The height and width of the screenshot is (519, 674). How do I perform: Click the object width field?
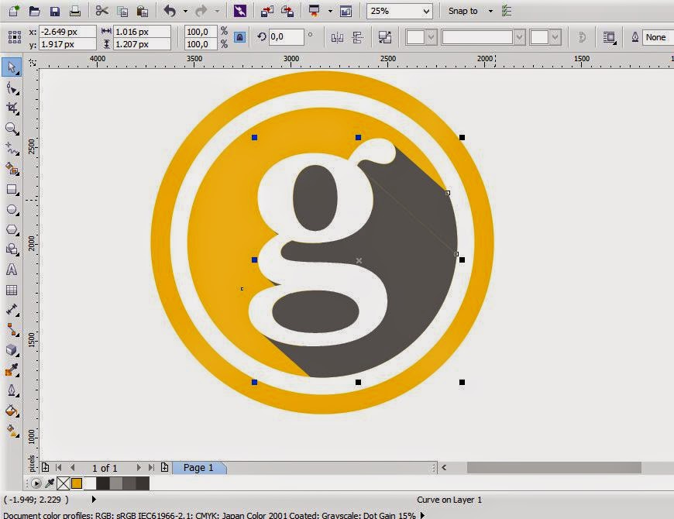point(142,31)
